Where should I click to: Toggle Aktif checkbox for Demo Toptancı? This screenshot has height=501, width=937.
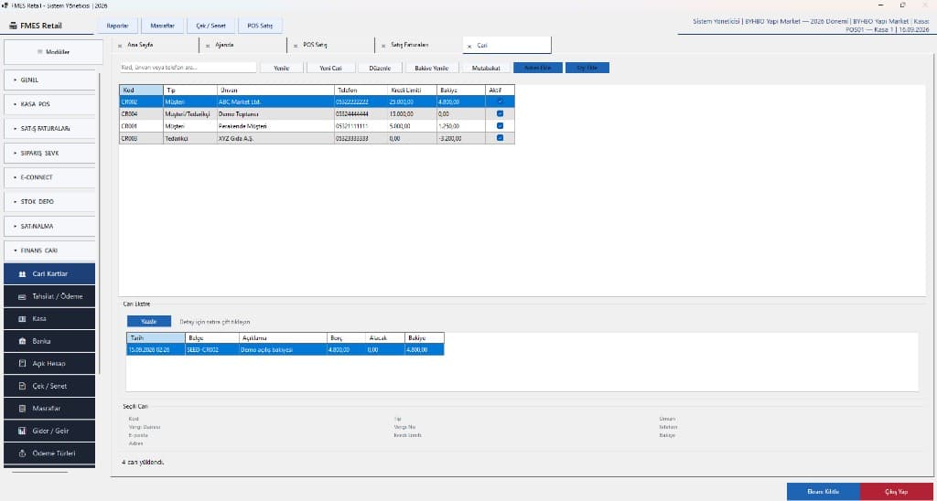pos(501,113)
